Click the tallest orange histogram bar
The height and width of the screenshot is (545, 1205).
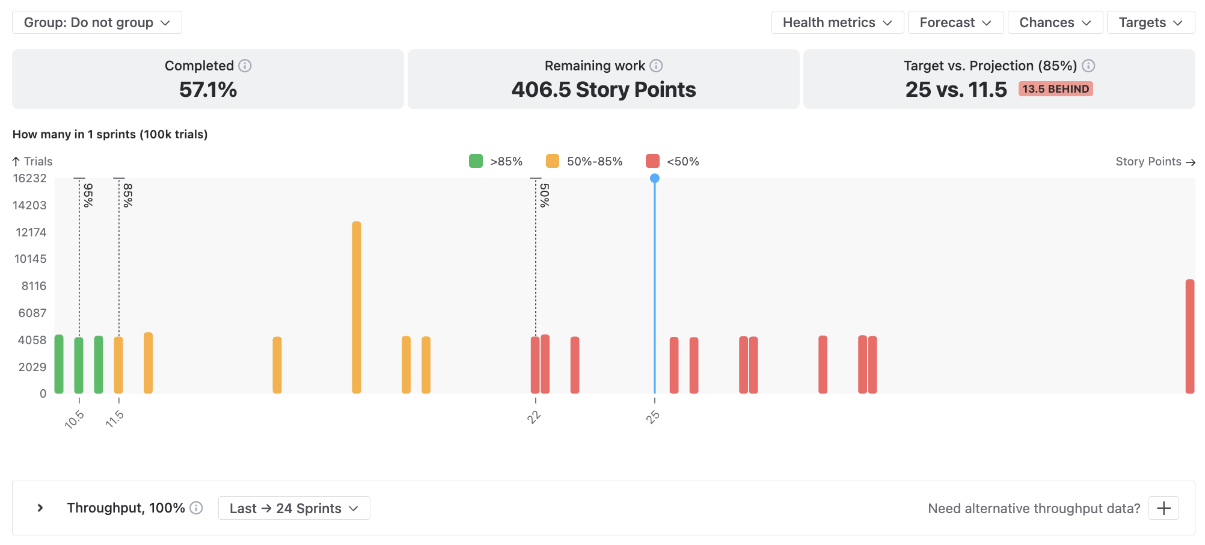click(x=357, y=307)
